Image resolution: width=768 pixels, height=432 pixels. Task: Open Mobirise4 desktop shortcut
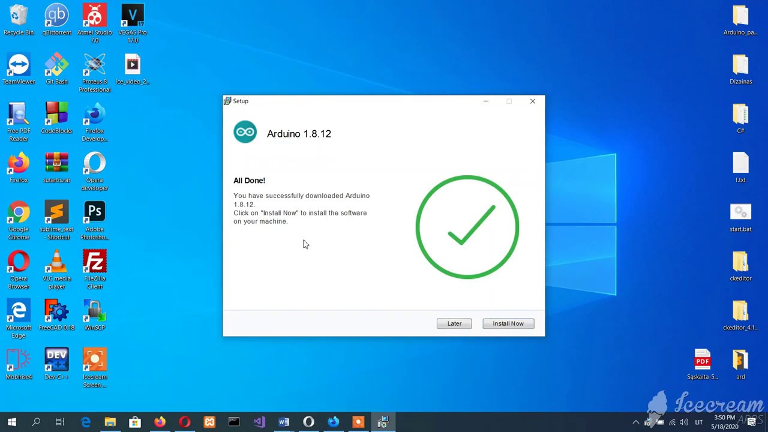pos(19,364)
